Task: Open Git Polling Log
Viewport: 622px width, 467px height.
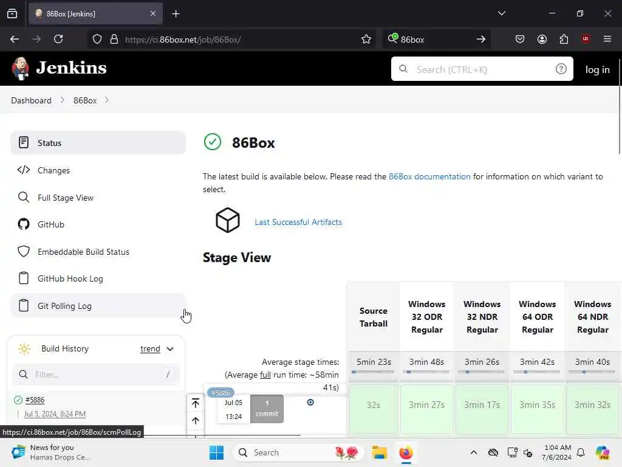Action: tap(98, 306)
